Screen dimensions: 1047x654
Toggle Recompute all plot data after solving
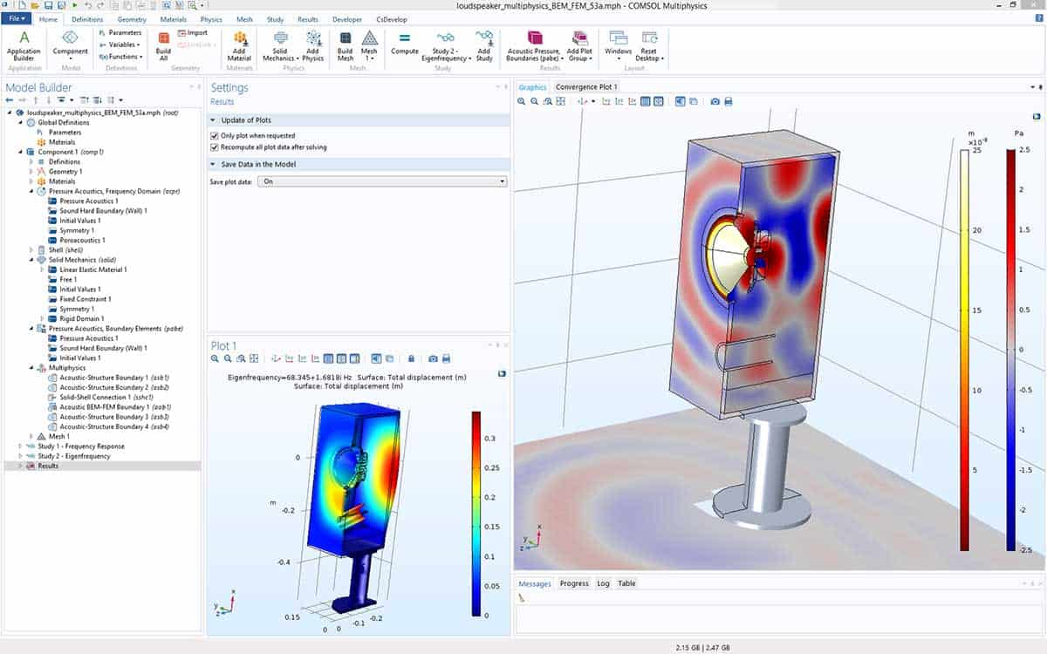click(x=215, y=147)
